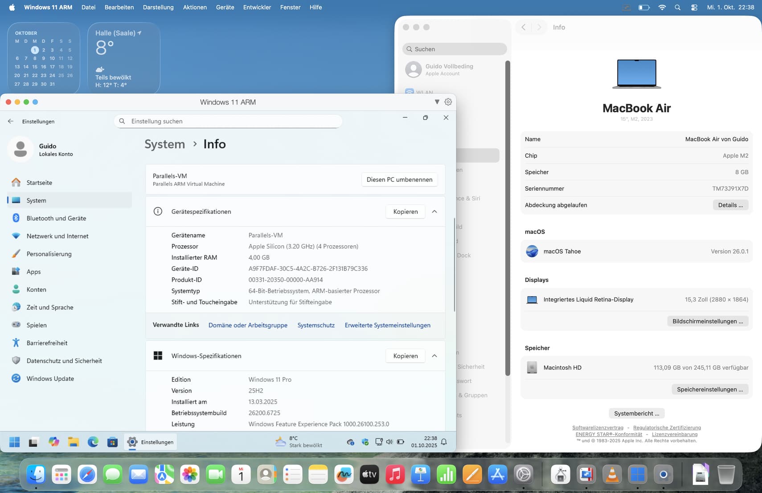Select Windows Update in settings sidebar
762x493 pixels.
[x=50, y=379]
